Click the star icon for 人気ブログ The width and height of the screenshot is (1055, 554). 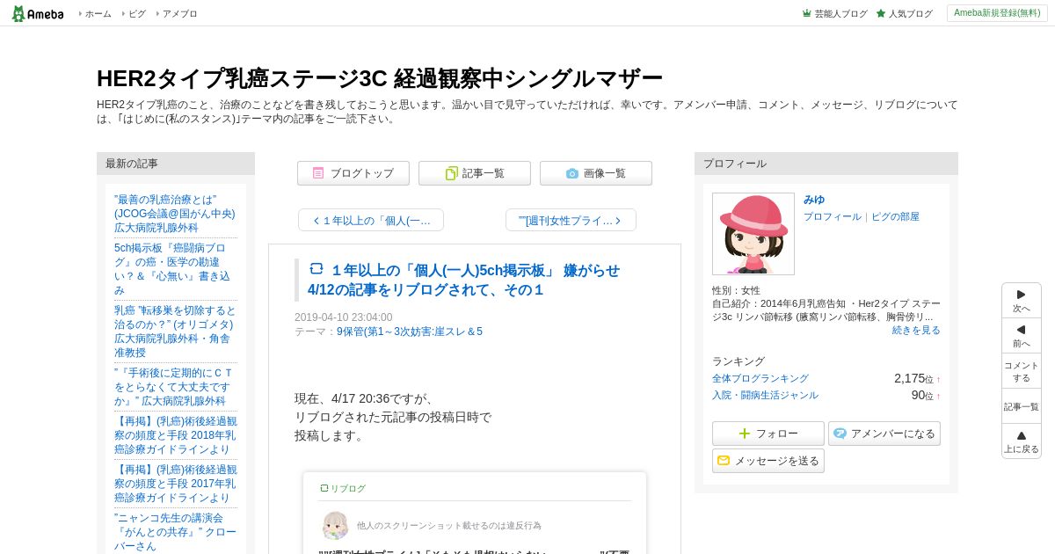[x=881, y=13]
